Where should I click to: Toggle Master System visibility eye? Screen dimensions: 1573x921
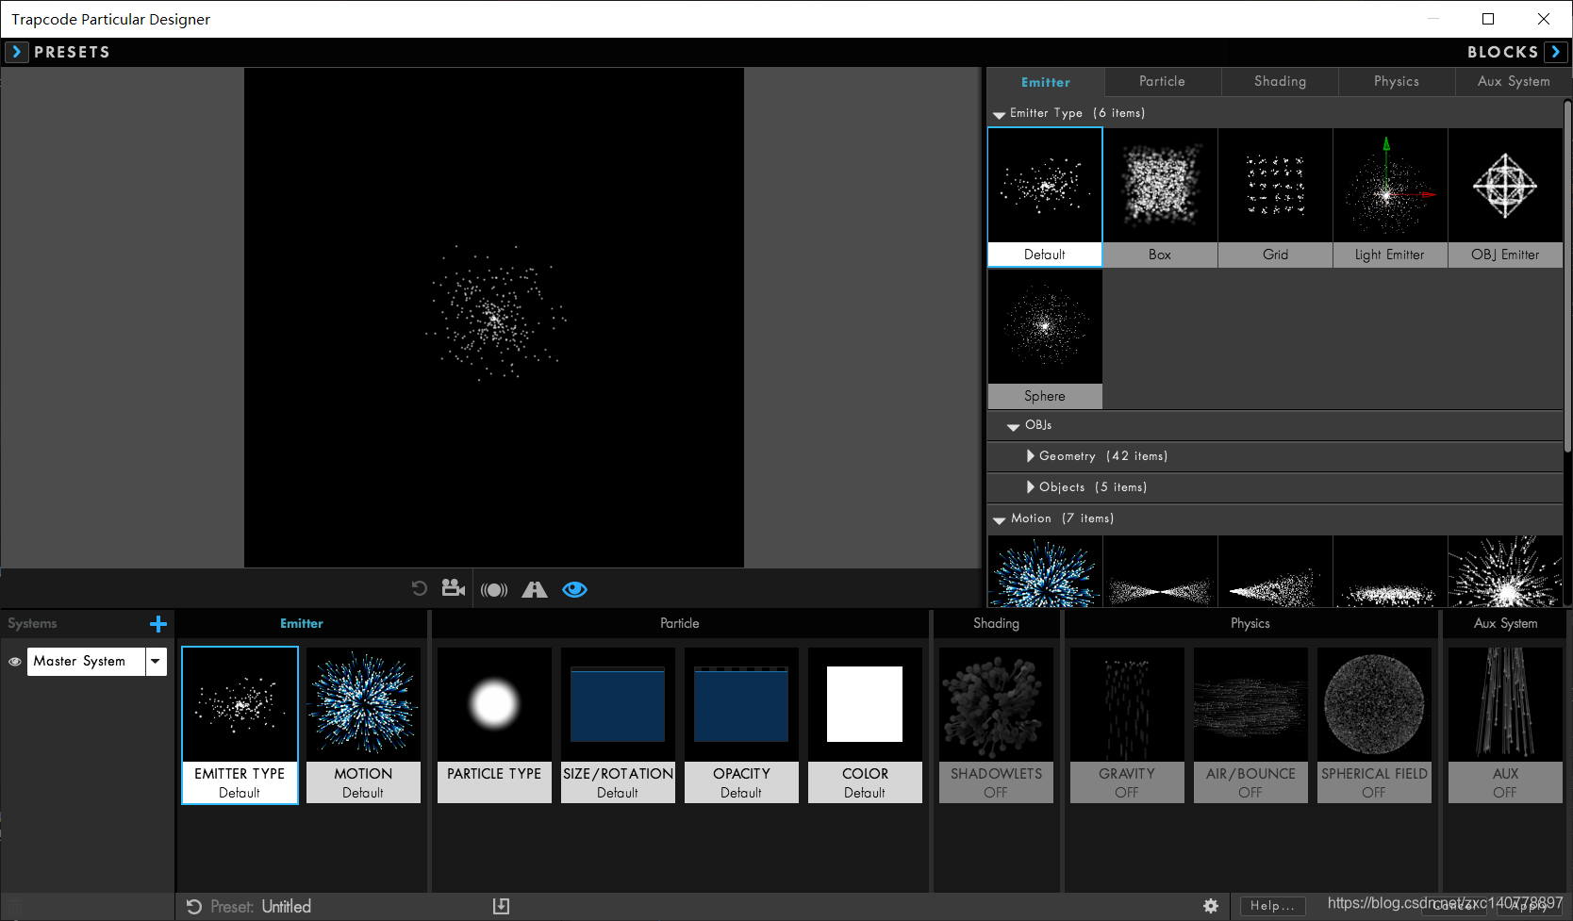point(14,662)
